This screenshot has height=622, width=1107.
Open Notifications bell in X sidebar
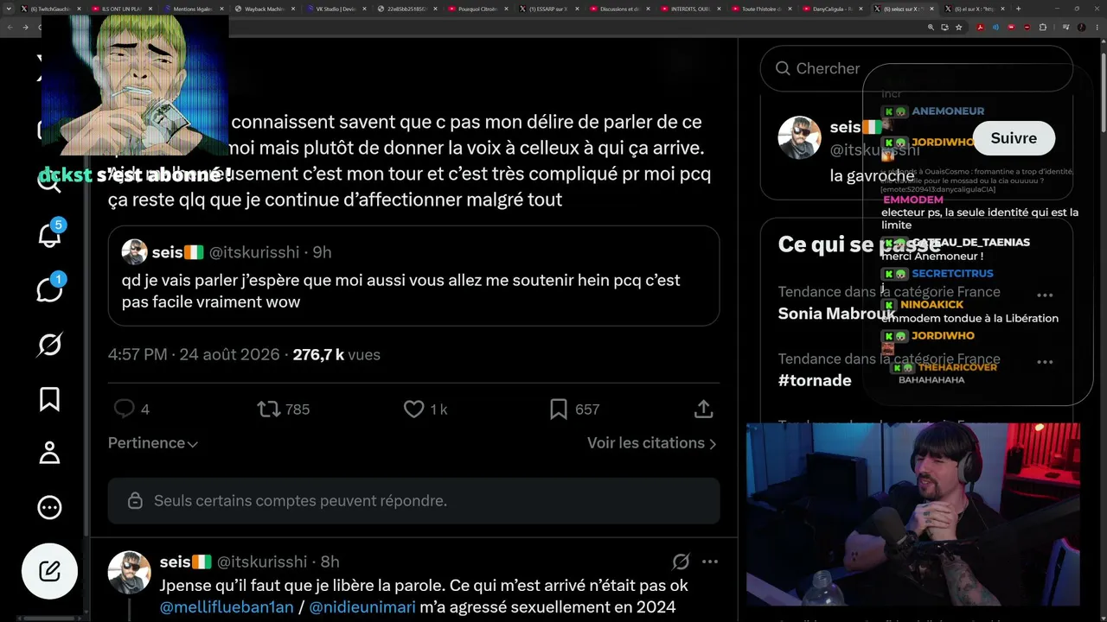49,235
